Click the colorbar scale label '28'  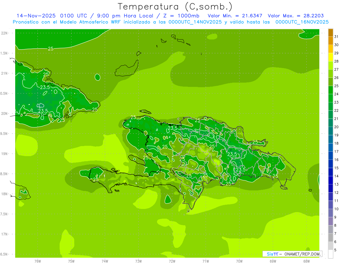337,61
